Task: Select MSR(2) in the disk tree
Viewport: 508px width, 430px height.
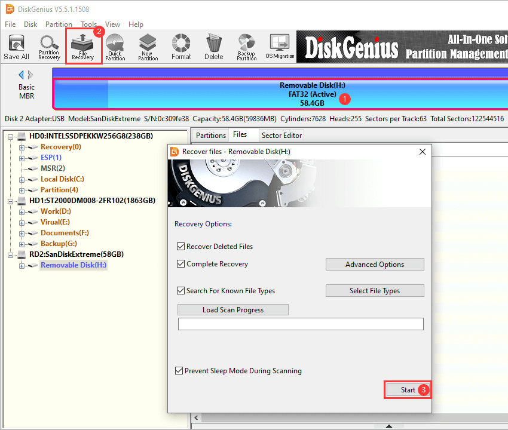Action: 53,168
